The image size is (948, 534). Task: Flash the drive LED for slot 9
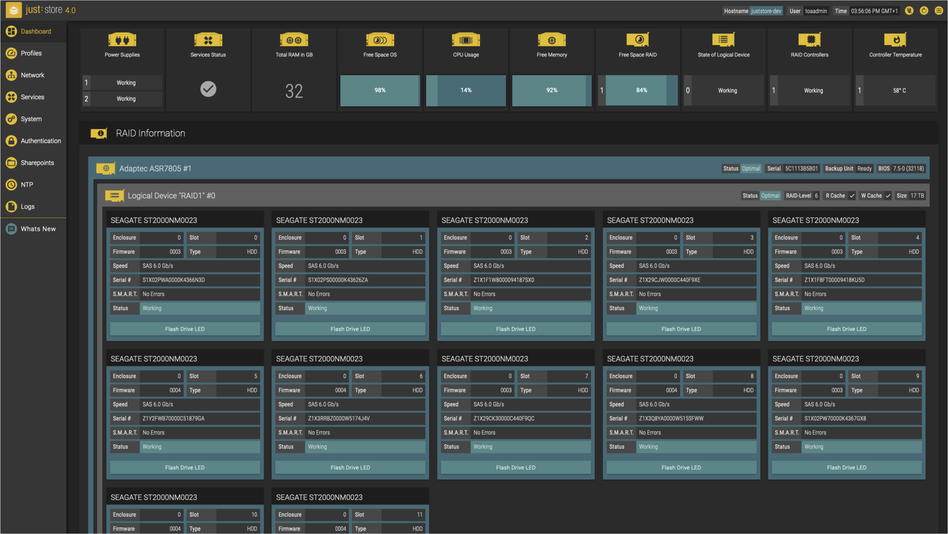point(847,468)
